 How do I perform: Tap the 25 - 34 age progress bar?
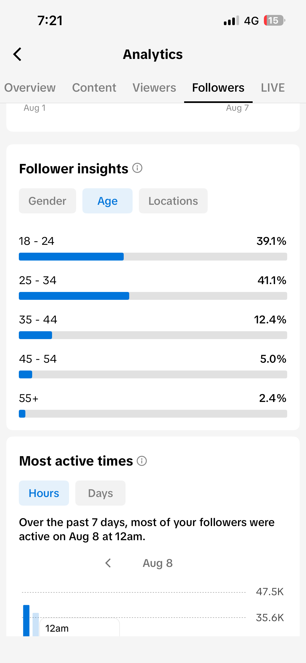153,296
